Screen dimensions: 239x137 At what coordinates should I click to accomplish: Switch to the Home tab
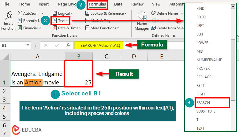coord(24,4)
